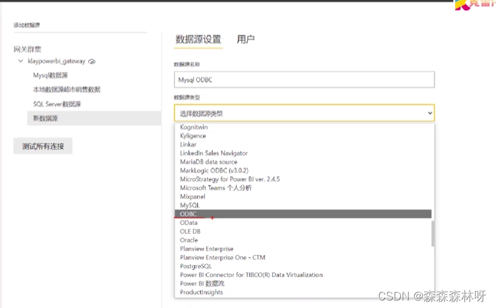This screenshot has width=496, height=308.
Task: Select the 新数据源 entry
Action: (x=94, y=118)
